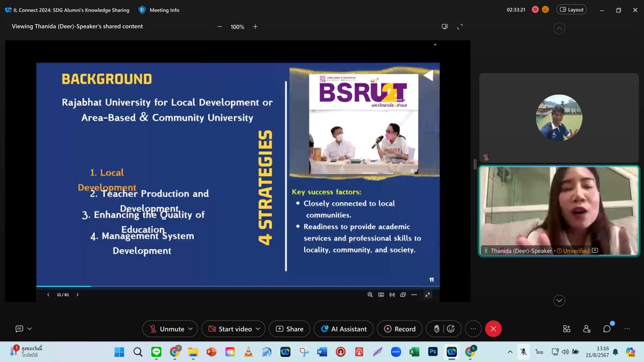The width and height of the screenshot is (644, 362).
Task: Expand the Start video options arrow
Action: [258, 329]
